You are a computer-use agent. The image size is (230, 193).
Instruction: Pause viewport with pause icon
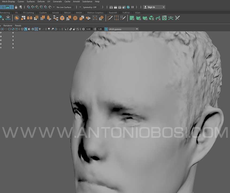(133, 7)
